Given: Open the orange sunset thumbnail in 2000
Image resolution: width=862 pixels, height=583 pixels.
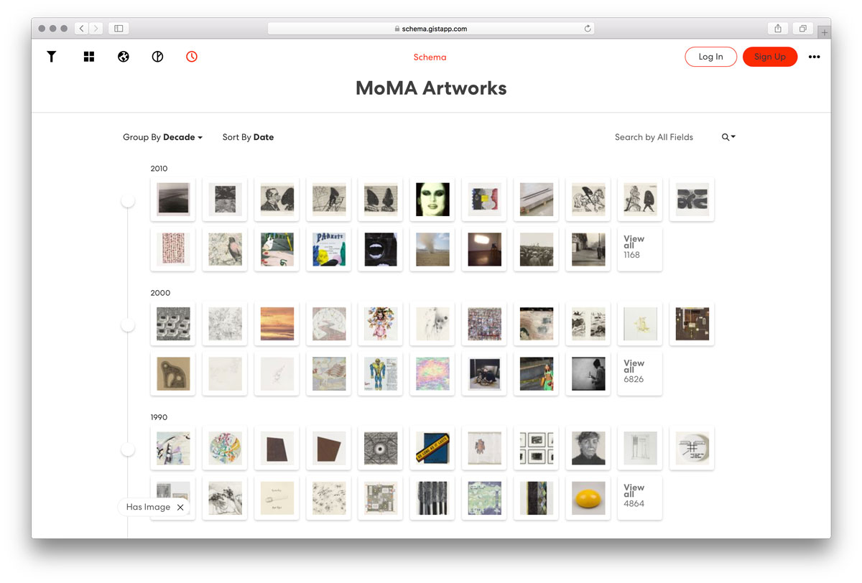Looking at the screenshot, I should coord(277,324).
